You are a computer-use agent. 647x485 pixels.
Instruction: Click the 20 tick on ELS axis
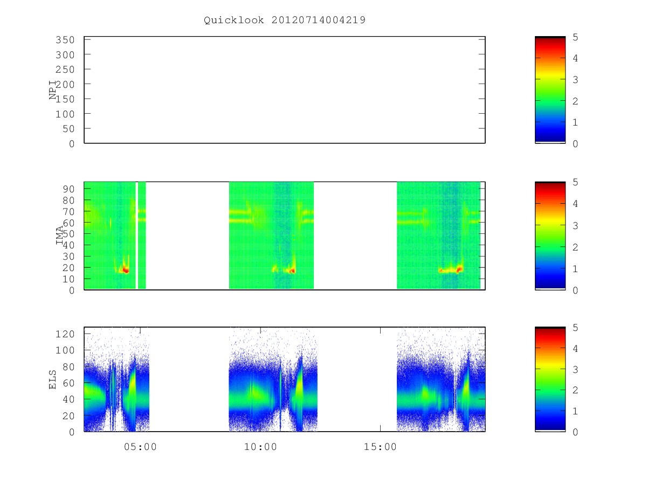click(68, 415)
